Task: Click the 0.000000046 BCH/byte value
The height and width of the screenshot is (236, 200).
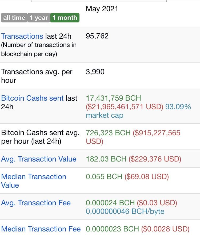Action: coord(125,211)
